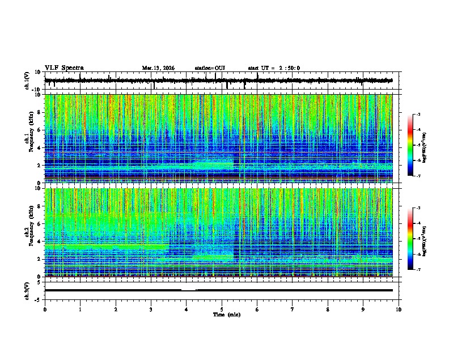Click the 'ch.3(V)' axis label
449x347 pixels.
pos(27,291)
